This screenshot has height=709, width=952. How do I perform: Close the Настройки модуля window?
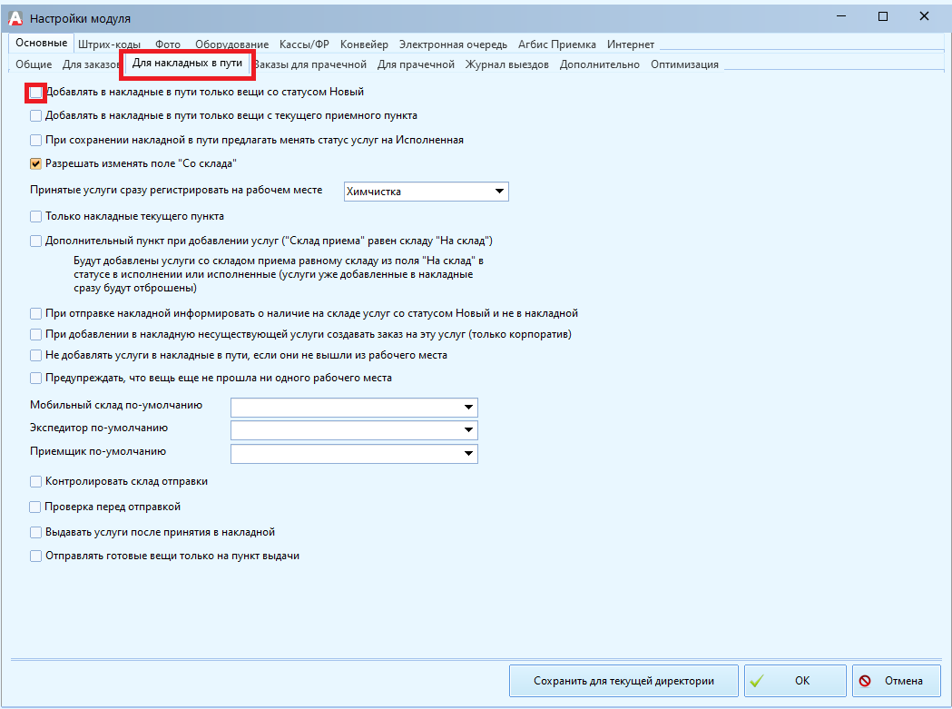[x=925, y=17]
